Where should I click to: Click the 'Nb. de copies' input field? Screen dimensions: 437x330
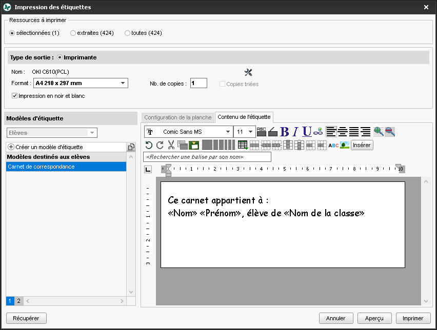198,83
